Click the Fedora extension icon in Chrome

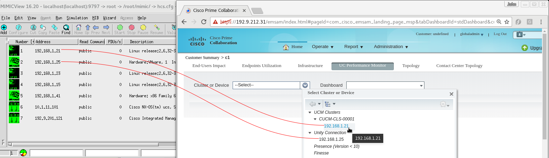pos(518,22)
